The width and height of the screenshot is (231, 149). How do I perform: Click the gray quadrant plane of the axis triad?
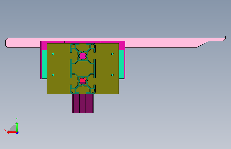pyautogui.click(x=13, y=128)
